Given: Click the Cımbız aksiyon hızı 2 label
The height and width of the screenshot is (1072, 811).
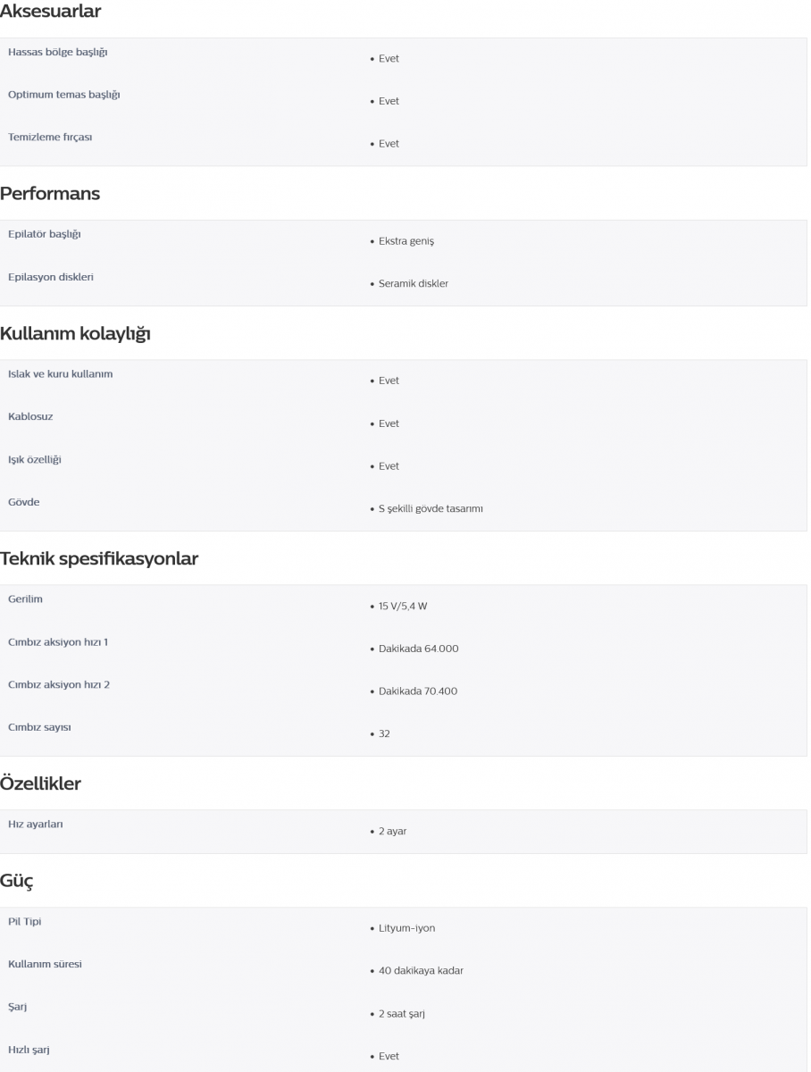Looking at the screenshot, I should point(59,685).
